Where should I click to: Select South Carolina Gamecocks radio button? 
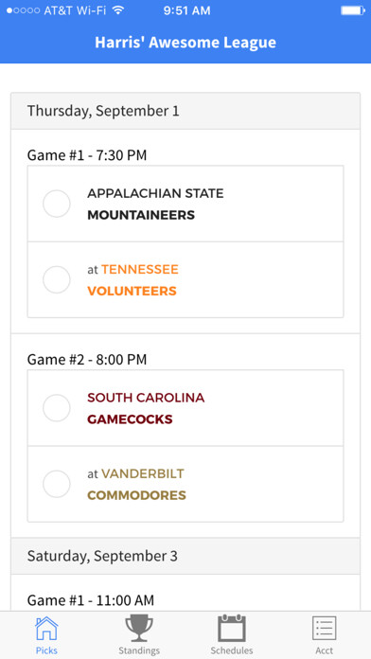tap(56, 408)
